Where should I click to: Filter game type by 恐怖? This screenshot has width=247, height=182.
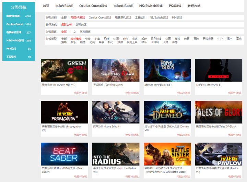pyautogui.click(x=107, y=39)
